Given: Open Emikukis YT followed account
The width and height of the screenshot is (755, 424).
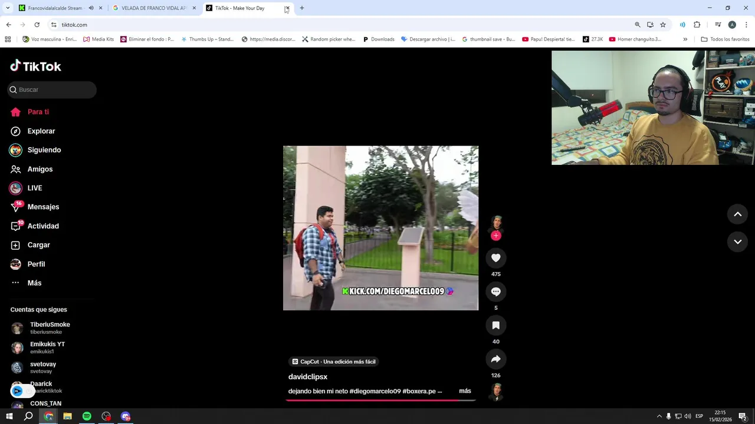Looking at the screenshot, I should point(47,347).
